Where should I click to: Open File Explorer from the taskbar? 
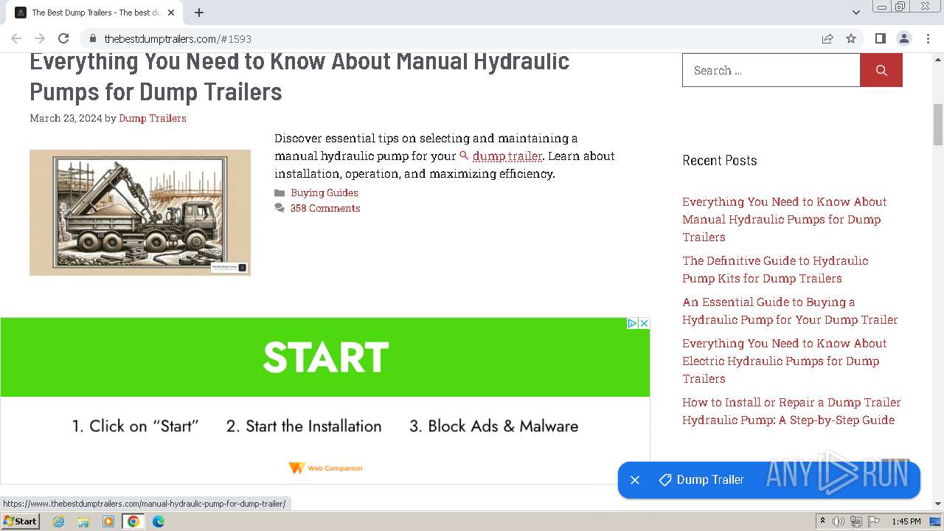tap(83, 521)
